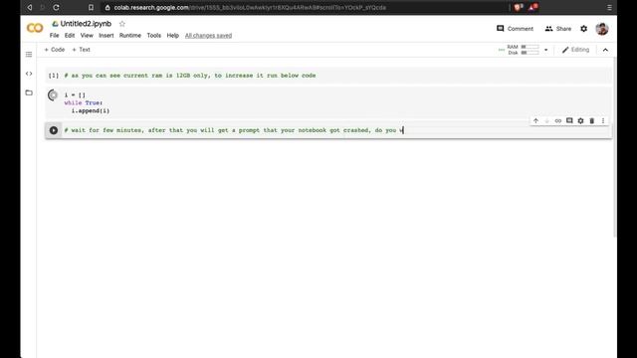637x358 pixels.
Task: Move cell up arrow in cell toolbar
Action: [x=535, y=121]
